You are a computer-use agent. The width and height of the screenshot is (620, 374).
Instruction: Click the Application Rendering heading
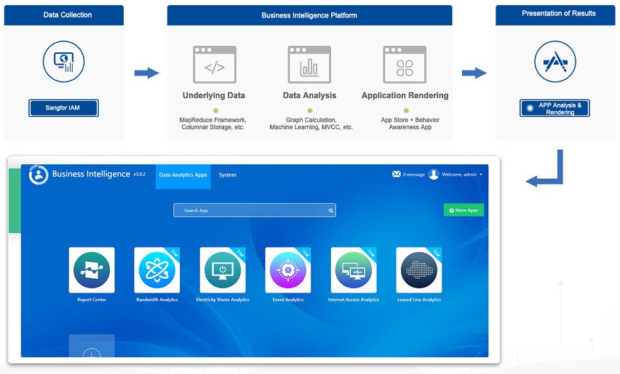(405, 95)
